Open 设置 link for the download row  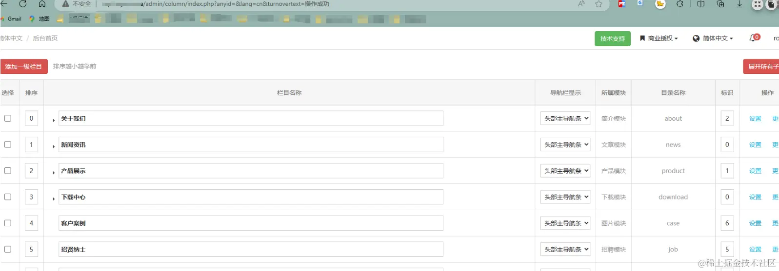coord(755,197)
